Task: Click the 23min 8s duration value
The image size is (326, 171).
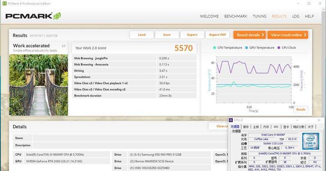Action: coord(165,96)
